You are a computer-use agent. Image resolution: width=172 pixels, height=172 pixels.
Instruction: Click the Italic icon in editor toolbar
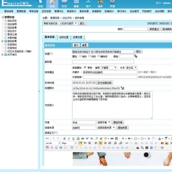tap(69, 138)
